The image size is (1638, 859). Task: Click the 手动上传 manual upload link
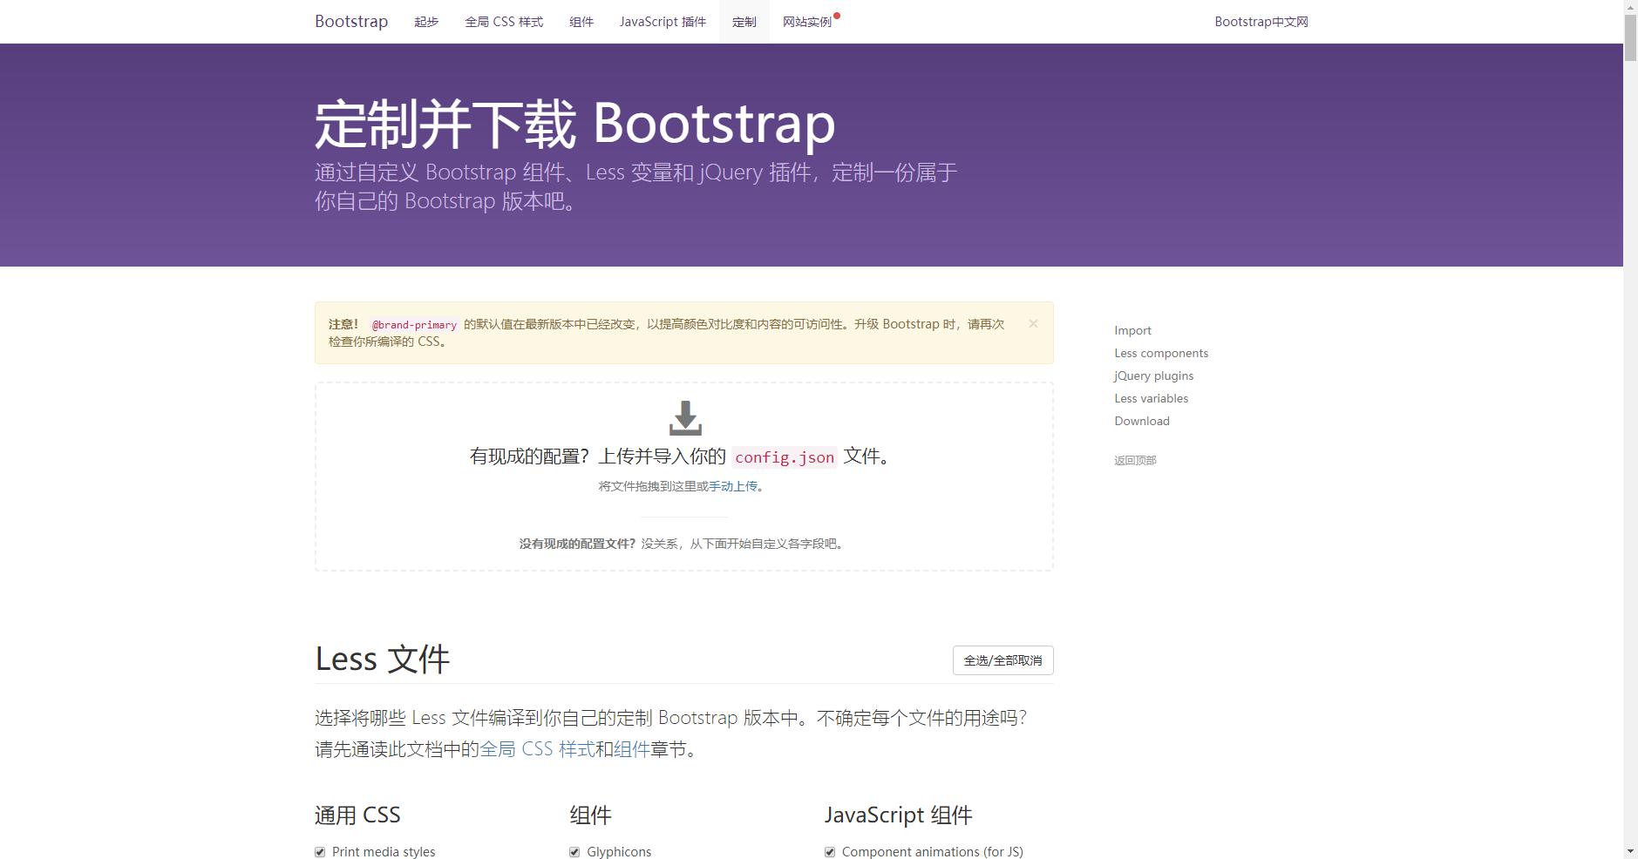point(733,486)
